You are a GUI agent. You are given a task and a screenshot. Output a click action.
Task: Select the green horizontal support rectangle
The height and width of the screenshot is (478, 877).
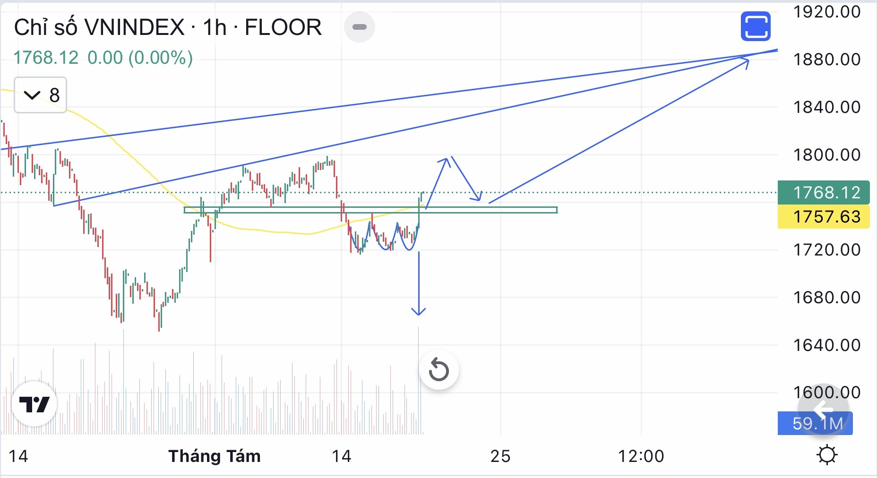[370, 210]
